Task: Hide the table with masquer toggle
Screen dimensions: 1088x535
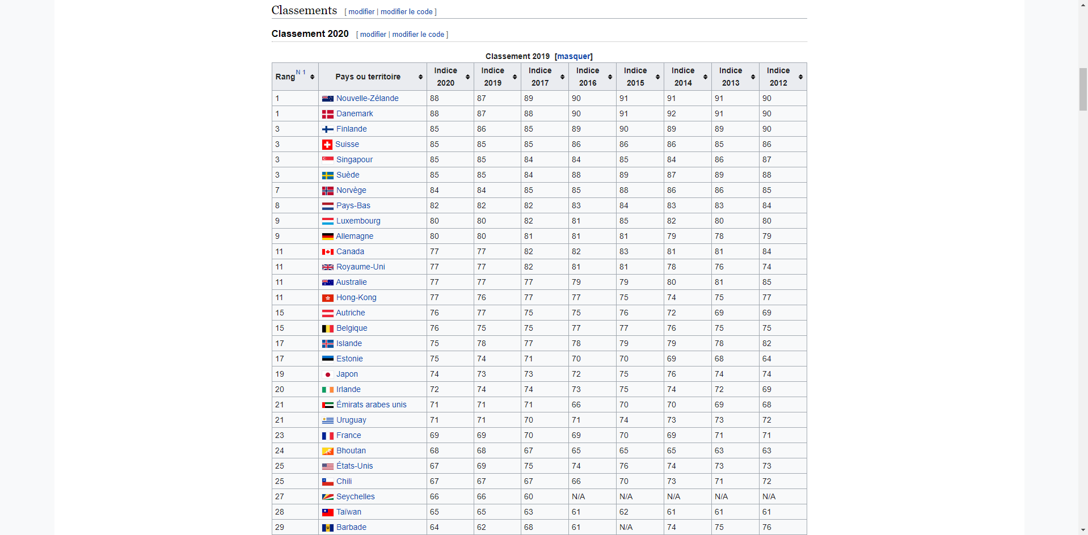Action: [573, 56]
